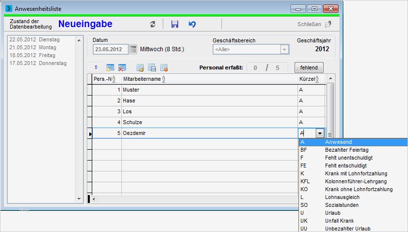Select L Lohnausgleich option

coord(353,197)
